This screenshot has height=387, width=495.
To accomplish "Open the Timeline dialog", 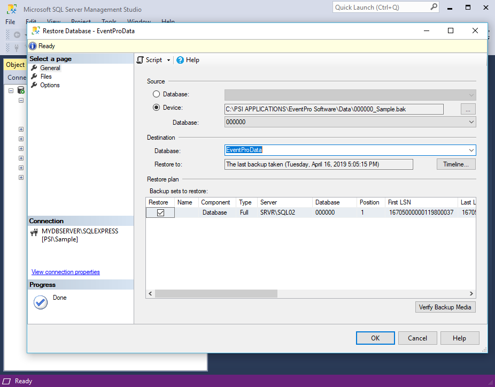I will [x=456, y=164].
